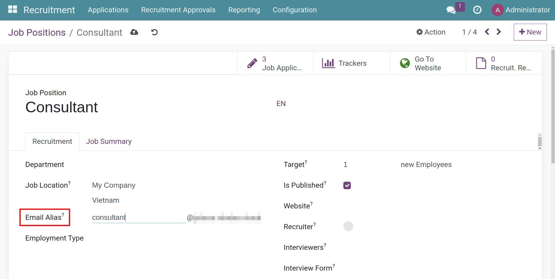Open the Action gear dropdown
The image size is (555, 279).
coord(431,32)
